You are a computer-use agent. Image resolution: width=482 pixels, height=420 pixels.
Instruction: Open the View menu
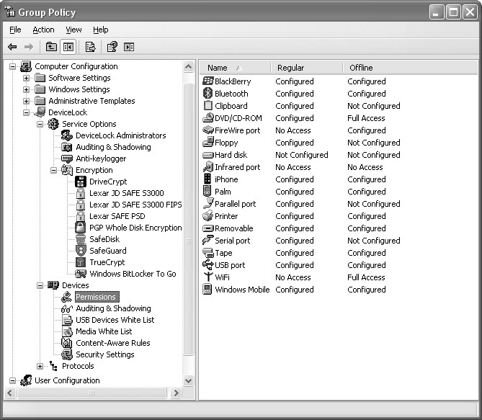point(73,30)
